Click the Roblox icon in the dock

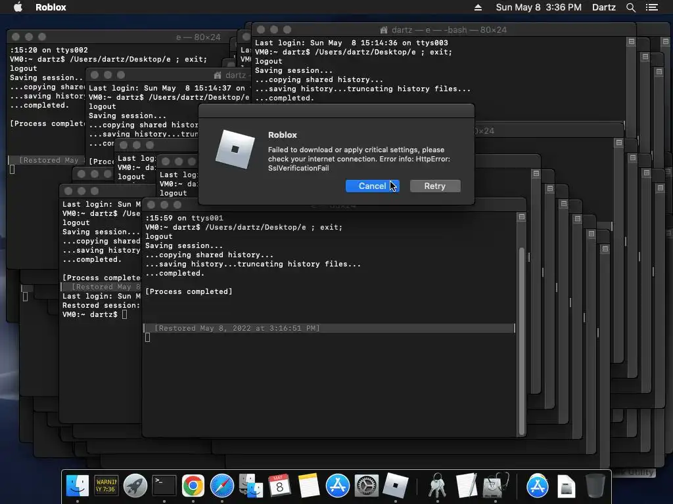tap(395, 486)
